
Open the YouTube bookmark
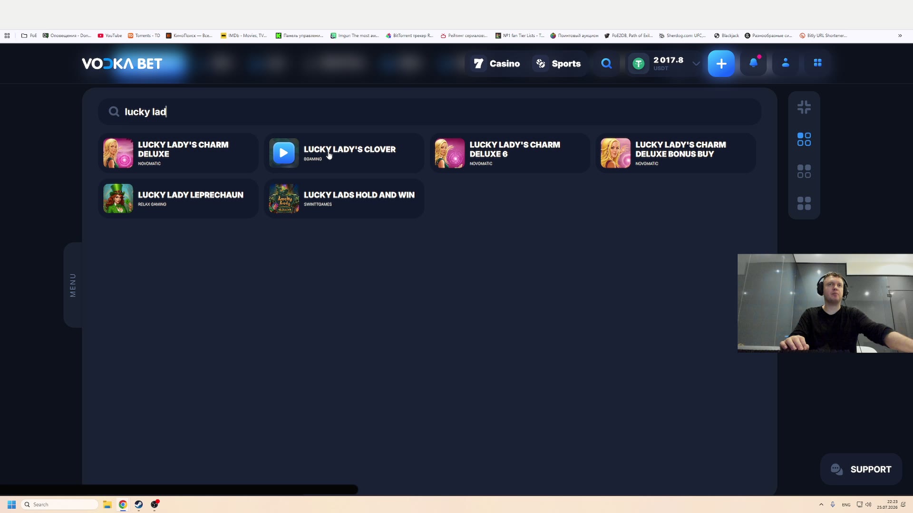tap(110, 36)
